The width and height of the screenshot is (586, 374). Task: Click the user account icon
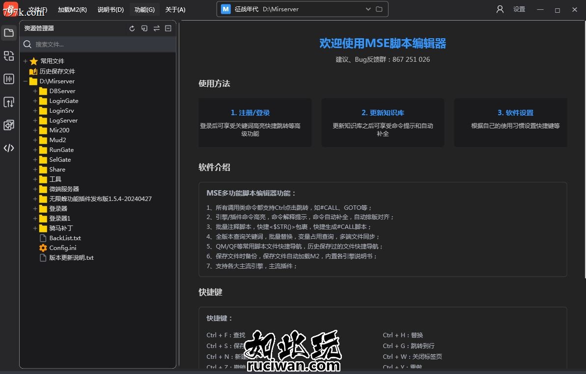(500, 9)
